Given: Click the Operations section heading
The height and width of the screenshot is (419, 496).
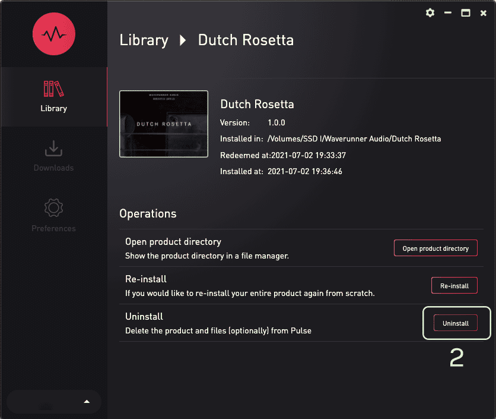Looking at the screenshot, I should (148, 214).
